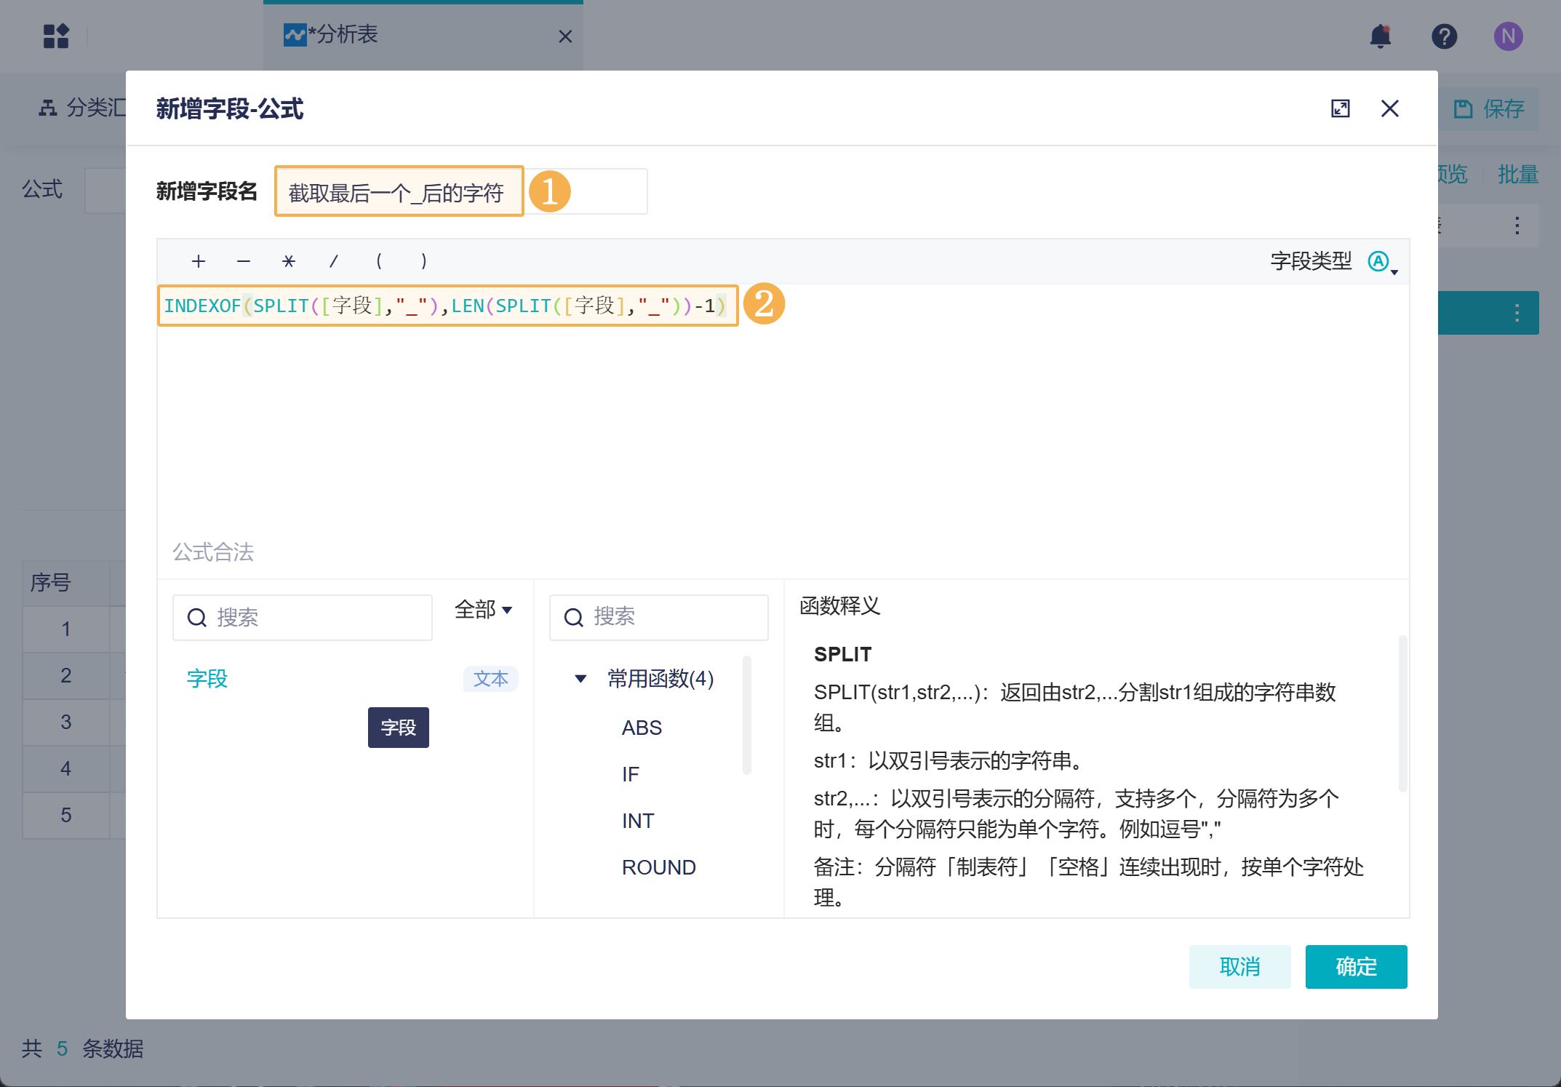Search fields in the left search box
This screenshot has width=1561, height=1087.
click(303, 617)
